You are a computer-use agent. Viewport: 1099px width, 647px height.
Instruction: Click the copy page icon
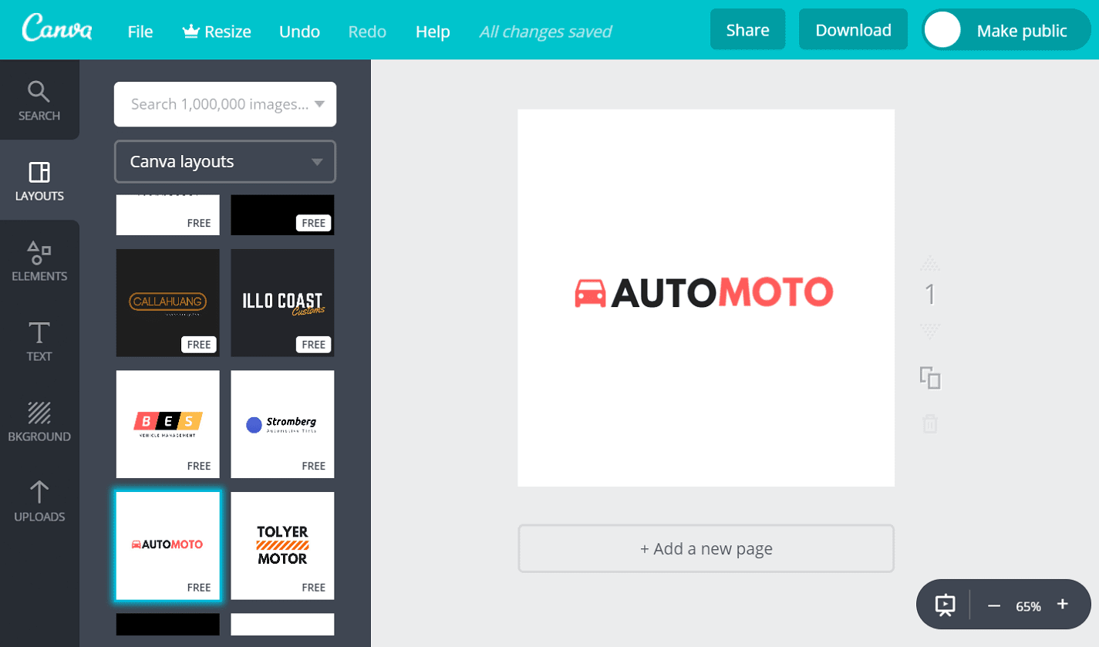pos(930,378)
